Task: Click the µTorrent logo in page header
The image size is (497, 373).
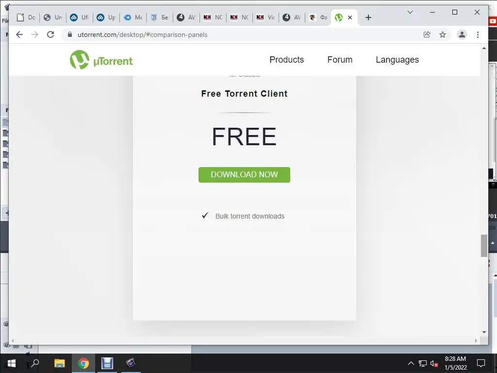Action: point(101,60)
